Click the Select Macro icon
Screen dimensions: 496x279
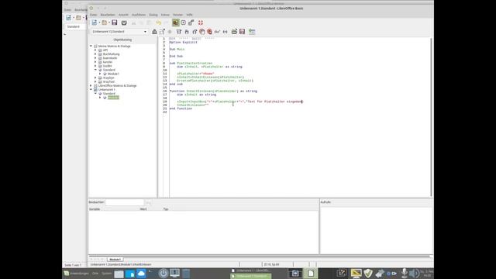point(183,22)
